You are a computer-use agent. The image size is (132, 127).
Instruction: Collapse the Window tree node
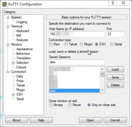8,45
